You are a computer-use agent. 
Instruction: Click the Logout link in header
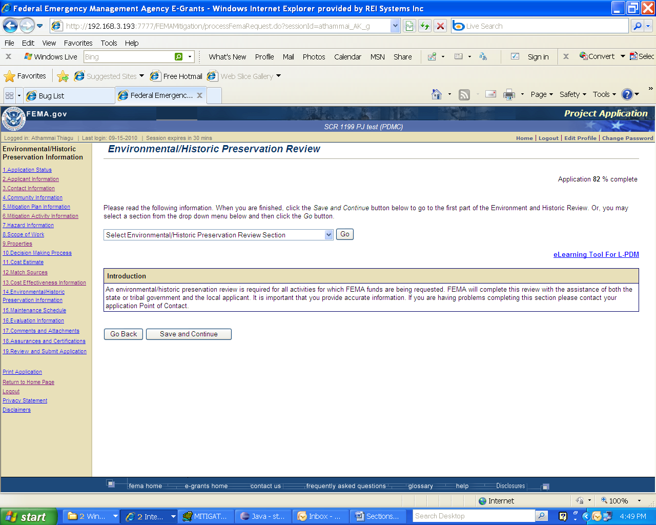(x=548, y=138)
